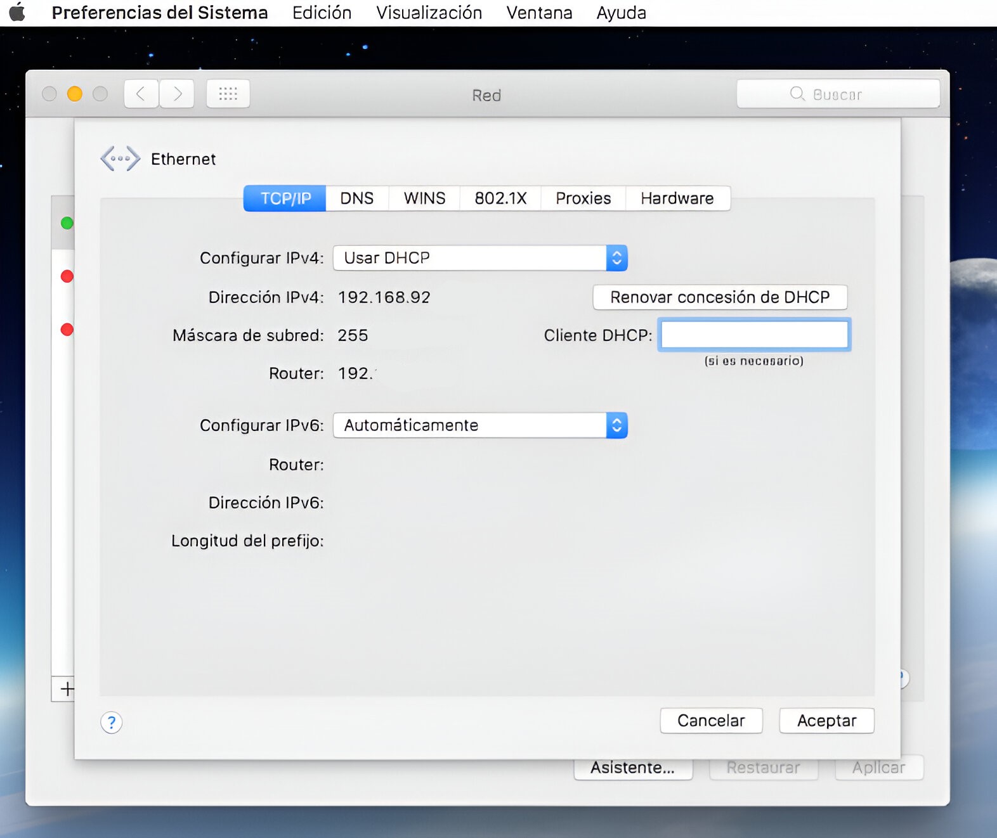Minimize the Red window with yellow button
The image size is (997, 838).
pyautogui.click(x=75, y=94)
